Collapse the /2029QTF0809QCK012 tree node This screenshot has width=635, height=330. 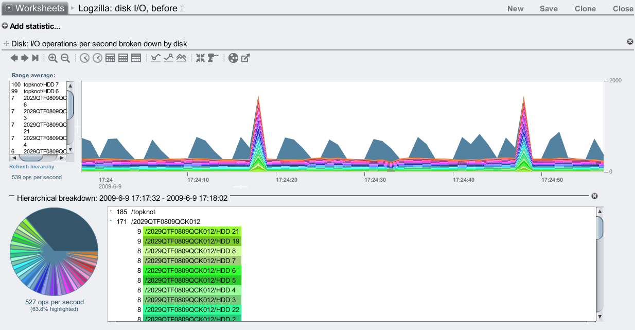coord(111,221)
